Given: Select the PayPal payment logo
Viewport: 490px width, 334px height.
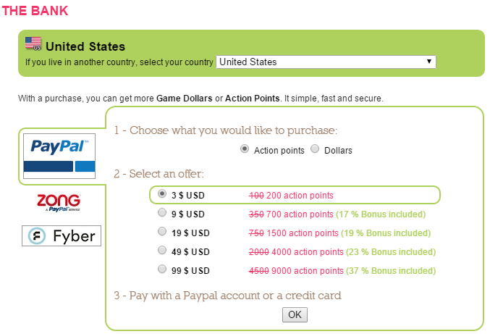Looking at the screenshot, I should point(59,156).
